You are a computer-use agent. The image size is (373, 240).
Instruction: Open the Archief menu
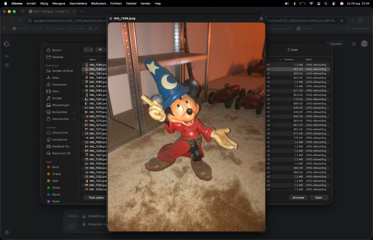pos(31,4)
